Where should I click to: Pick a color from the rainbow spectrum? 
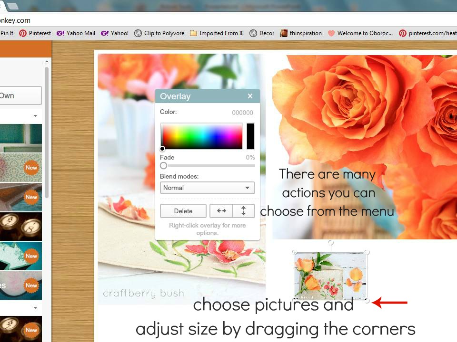click(x=202, y=136)
